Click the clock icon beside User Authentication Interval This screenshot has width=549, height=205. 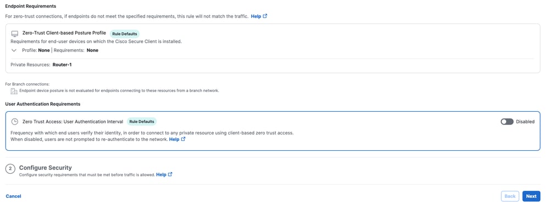coord(14,122)
